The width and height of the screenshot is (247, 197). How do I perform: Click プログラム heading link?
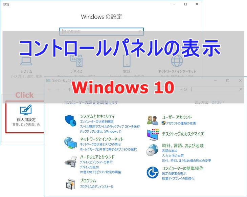click(x=88, y=180)
